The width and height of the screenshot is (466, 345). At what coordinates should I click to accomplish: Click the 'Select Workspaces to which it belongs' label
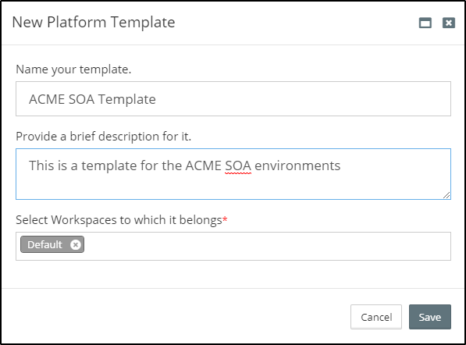[119, 220]
